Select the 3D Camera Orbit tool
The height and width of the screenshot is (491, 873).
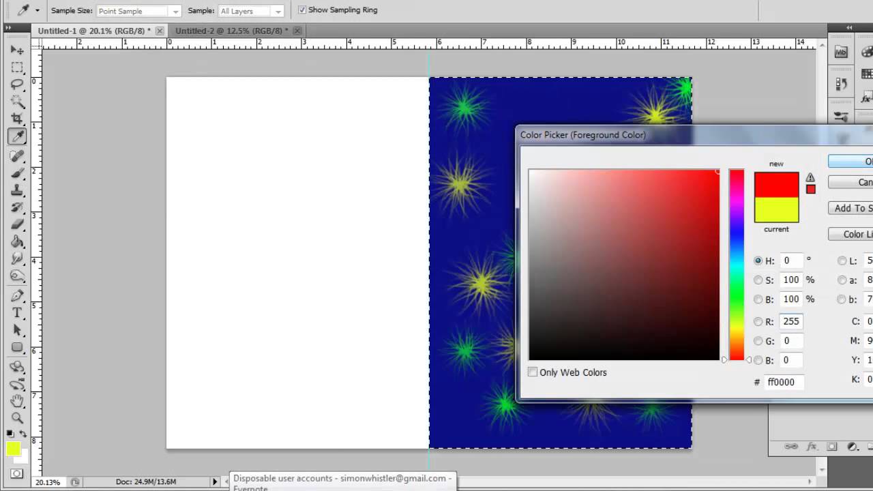coord(17,384)
